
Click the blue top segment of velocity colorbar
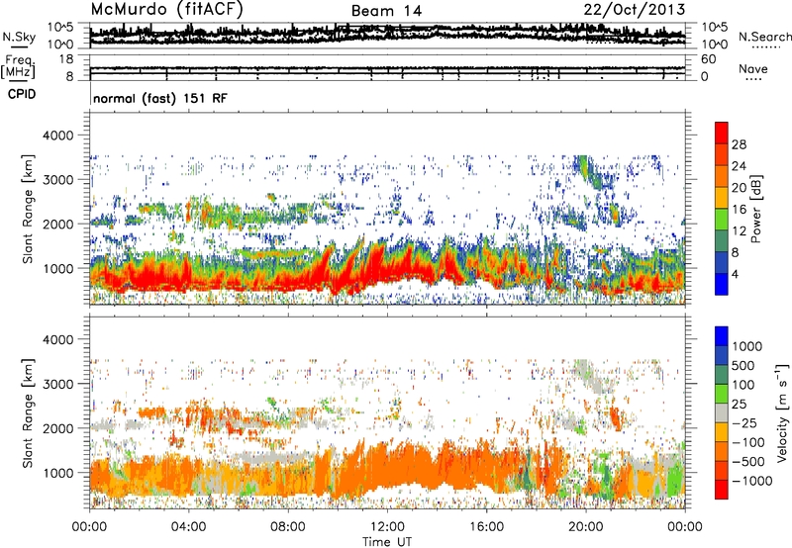coord(722,336)
